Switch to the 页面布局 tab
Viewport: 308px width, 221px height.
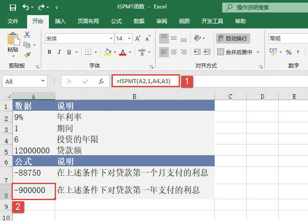[88, 21]
